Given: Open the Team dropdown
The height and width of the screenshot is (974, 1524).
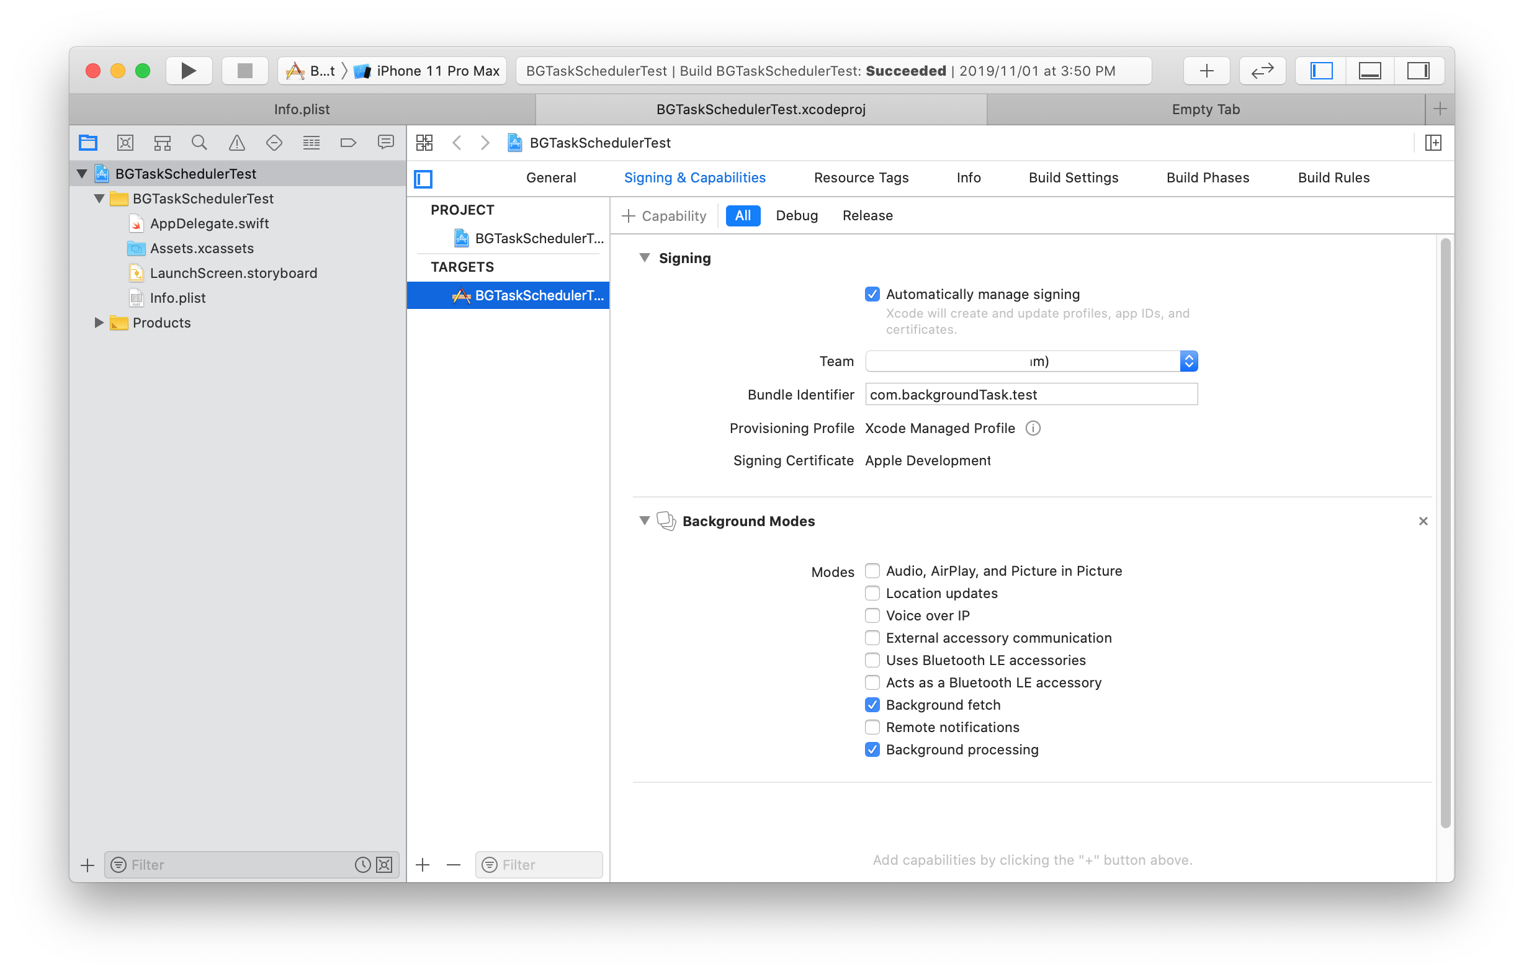Looking at the screenshot, I should tap(1188, 362).
